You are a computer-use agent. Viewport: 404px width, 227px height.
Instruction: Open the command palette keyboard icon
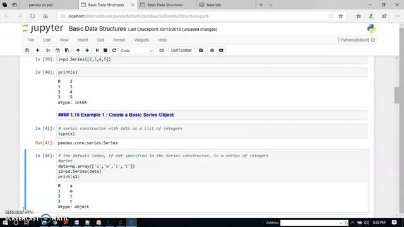click(x=162, y=50)
